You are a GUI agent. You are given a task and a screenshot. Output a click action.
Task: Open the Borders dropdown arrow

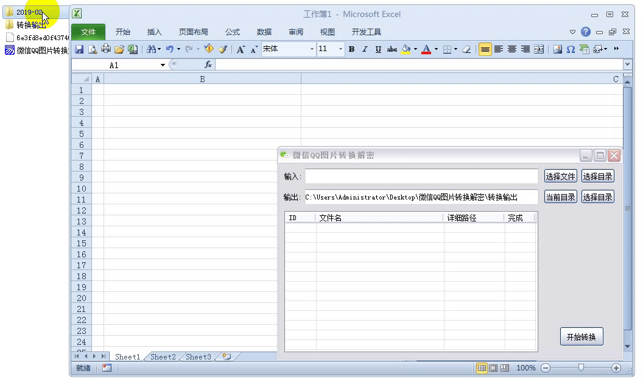click(455, 49)
